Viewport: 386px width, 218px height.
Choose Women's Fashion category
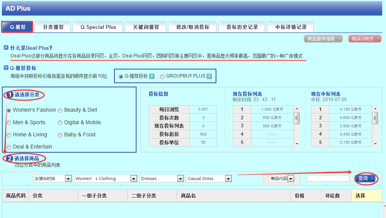click(9, 111)
